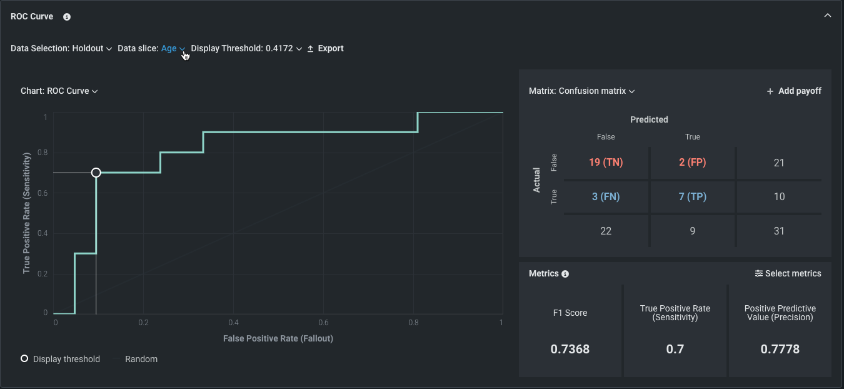This screenshot has height=389, width=844.
Task: Toggle Random line in chart legend
Action: pyautogui.click(x=141, y=359)
